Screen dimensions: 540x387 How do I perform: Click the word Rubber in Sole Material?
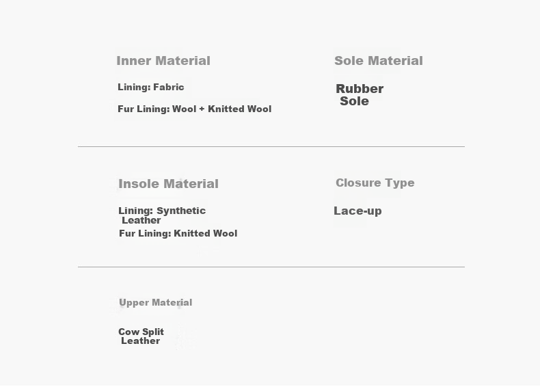(x=360, y=89)
